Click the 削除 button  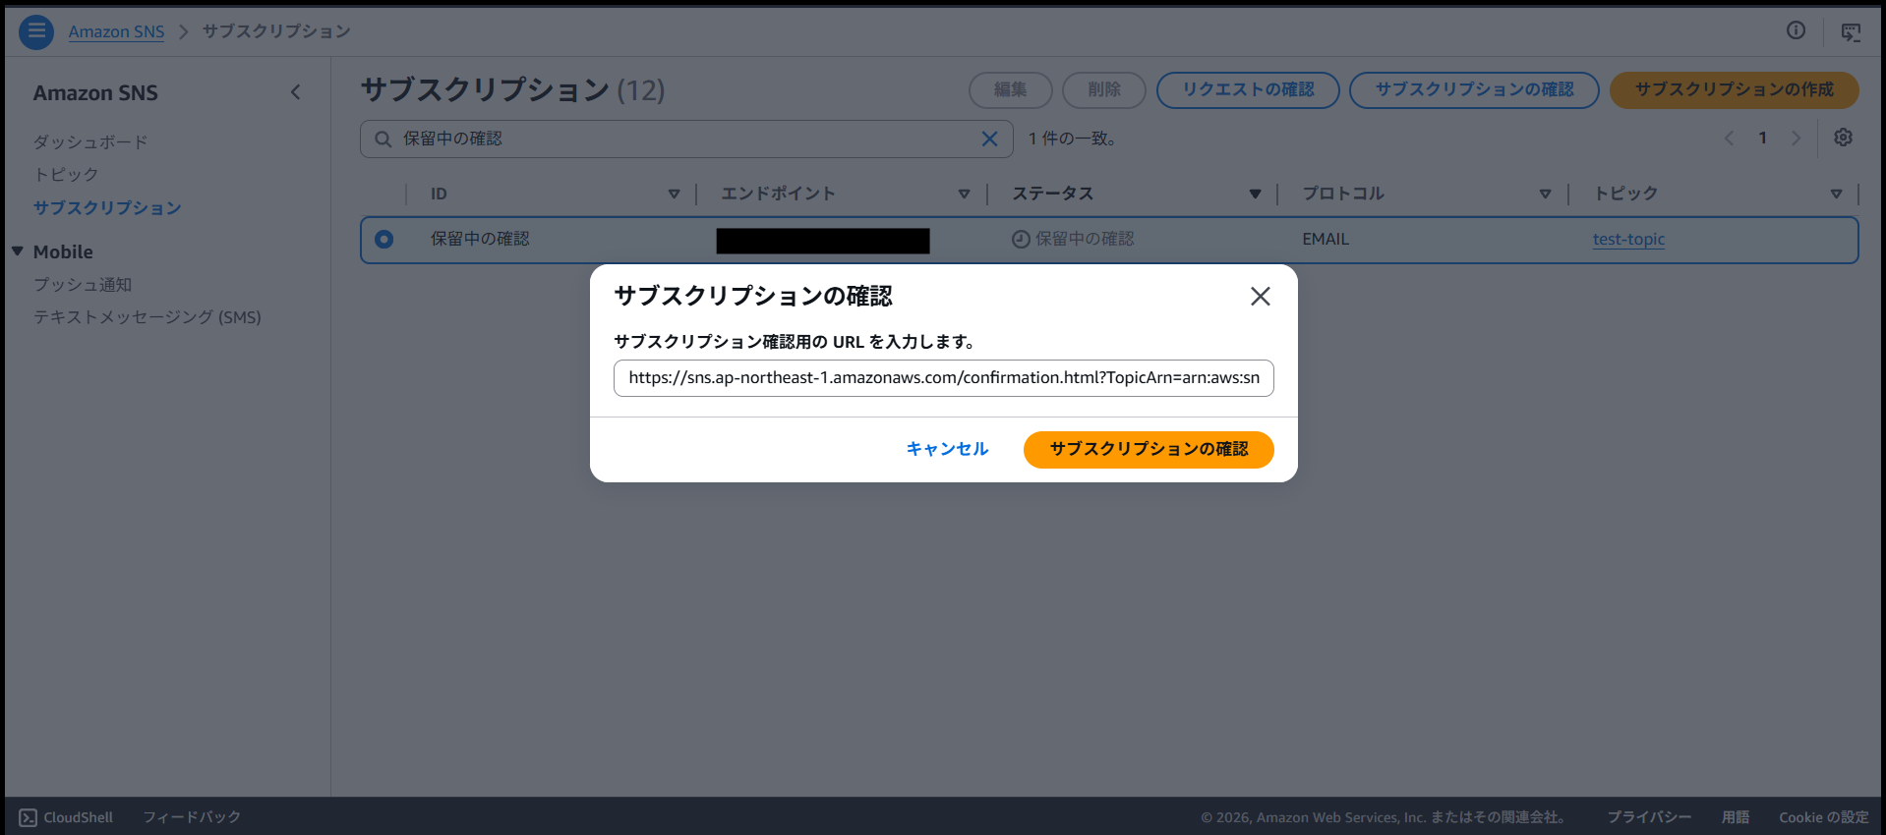point(1103,89)
